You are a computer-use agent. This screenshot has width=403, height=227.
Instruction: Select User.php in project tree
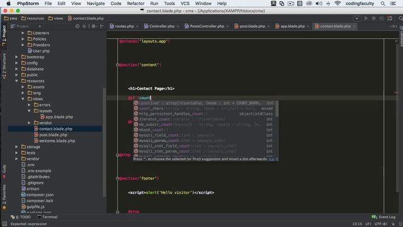38,51
